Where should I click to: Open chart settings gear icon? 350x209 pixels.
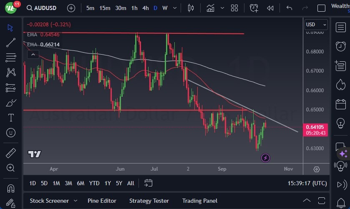coord(317,169)
